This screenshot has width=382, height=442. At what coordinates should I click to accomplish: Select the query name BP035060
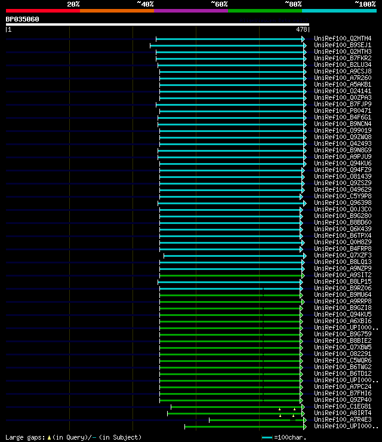22,19
